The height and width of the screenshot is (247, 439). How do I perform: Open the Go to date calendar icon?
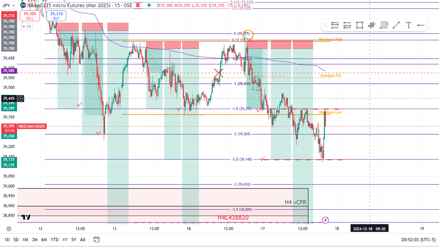coord(96,240)
